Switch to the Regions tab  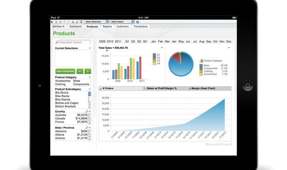[x=107, y=26]
